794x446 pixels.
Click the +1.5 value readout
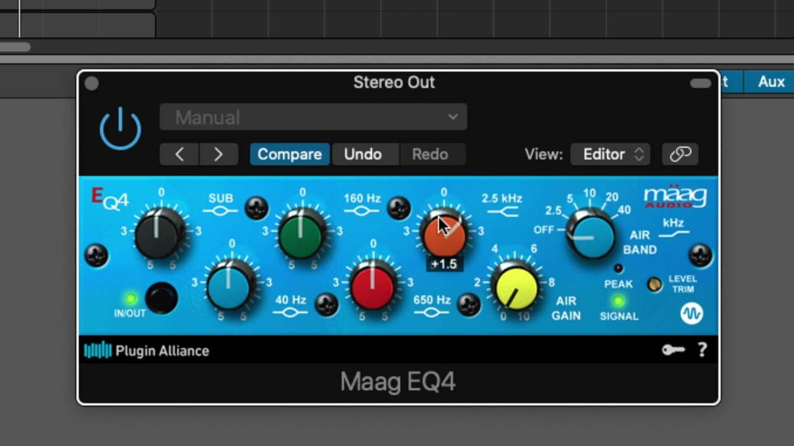[x=444, y=264]
